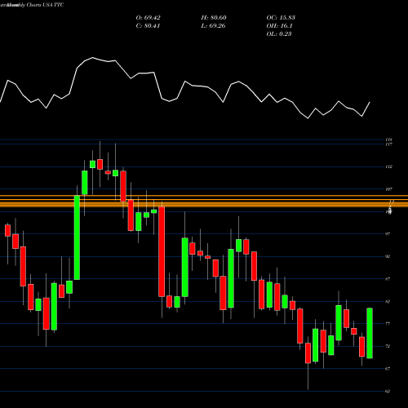Click the 'OH: 16.1' reading
Screen dimensions: 408x408
pos(279,26)
